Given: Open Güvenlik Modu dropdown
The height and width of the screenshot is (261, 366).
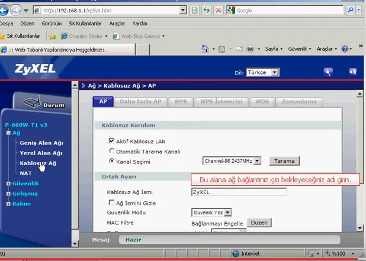Looking at the screenshot, I should click(x=211, y=212).
